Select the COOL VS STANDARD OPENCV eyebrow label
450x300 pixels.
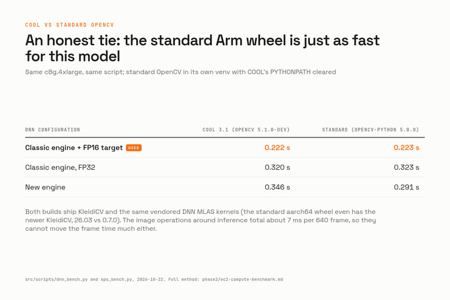[x=70, y=25]
